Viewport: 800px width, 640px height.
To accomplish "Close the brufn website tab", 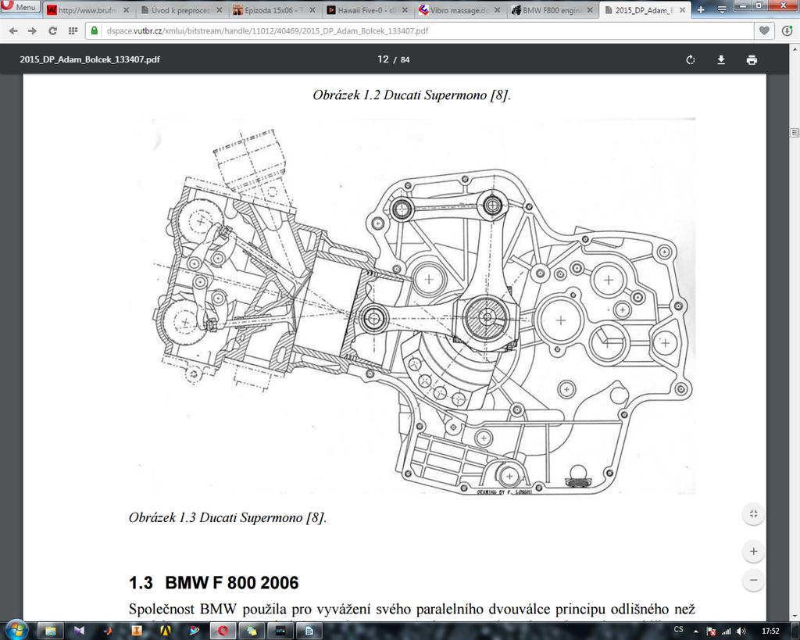I will tap(126, 10).
